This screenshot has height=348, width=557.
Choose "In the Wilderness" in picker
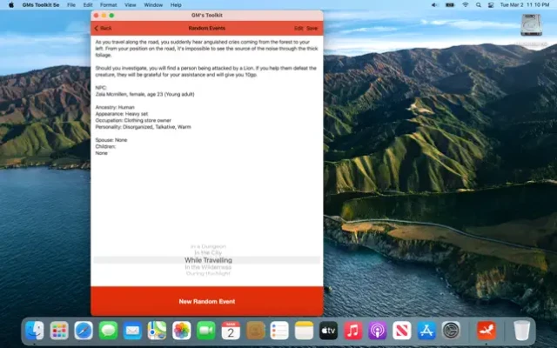click(x=207, y=267)
